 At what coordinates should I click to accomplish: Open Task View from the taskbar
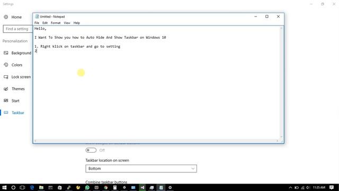22,187
